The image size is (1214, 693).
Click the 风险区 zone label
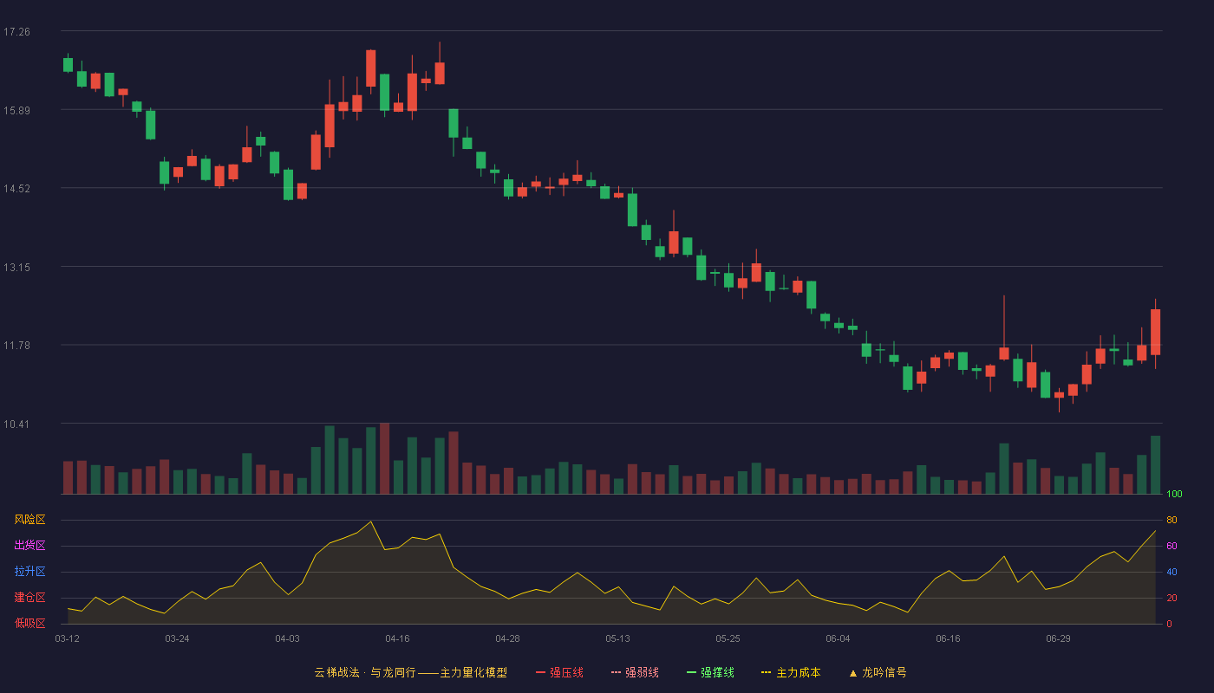point(29,520)
